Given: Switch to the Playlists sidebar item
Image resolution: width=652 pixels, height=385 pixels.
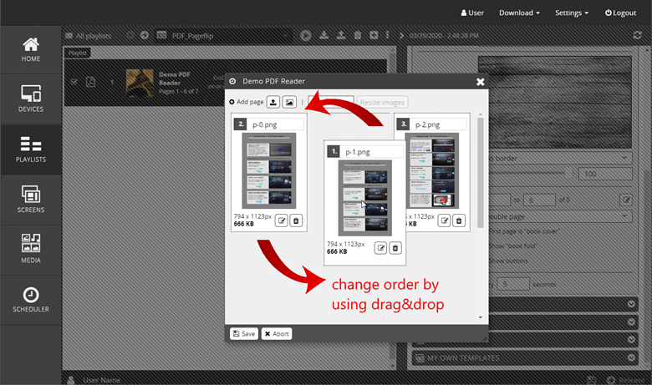Looking at the screenshot, I should (31, 149).
